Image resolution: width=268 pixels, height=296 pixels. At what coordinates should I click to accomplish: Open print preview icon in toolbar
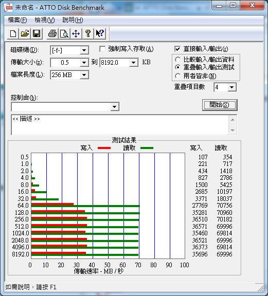(64, 33)
